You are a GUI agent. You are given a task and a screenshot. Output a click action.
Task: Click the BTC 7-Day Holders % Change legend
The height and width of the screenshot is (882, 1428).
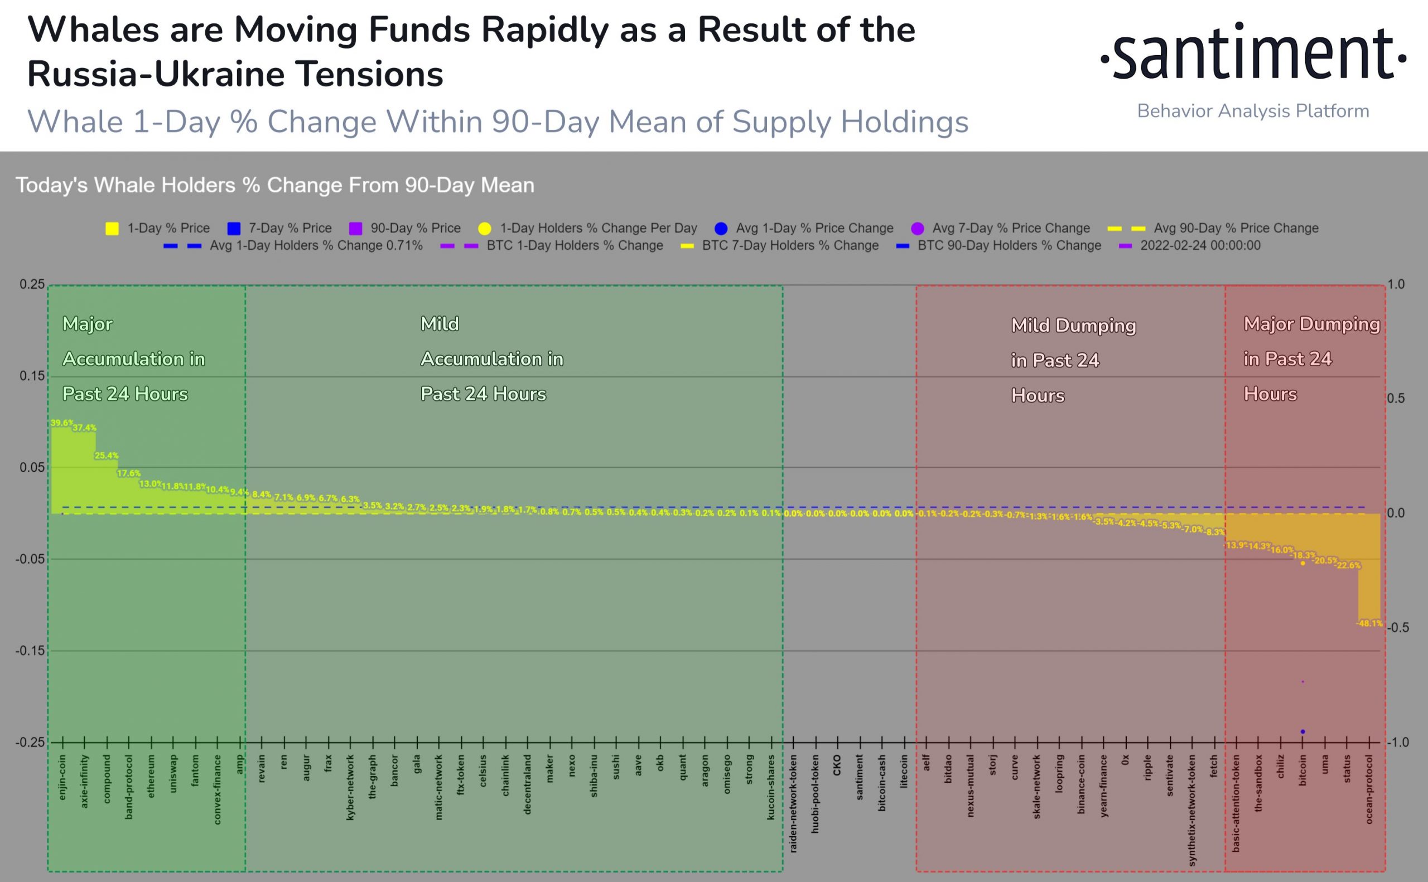780,245
